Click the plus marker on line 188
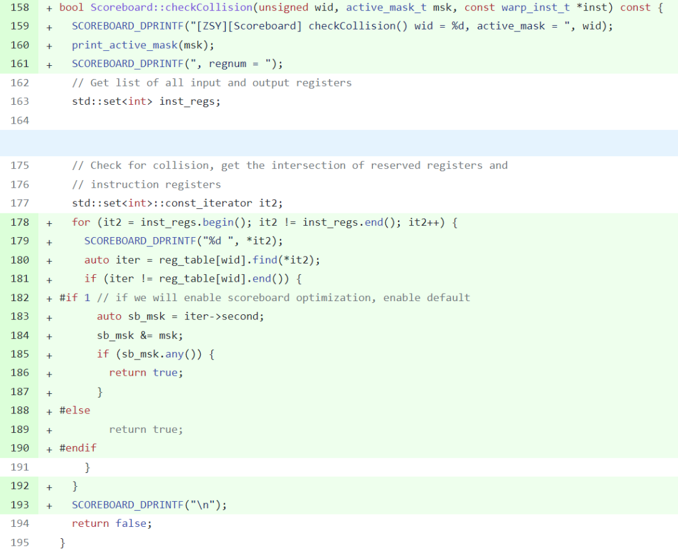 tap(49, 411)
